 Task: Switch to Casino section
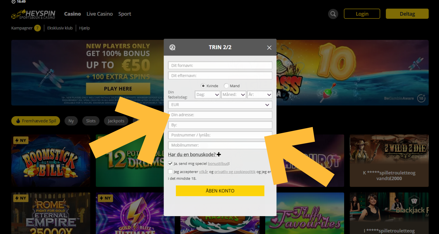coord(73,14)
